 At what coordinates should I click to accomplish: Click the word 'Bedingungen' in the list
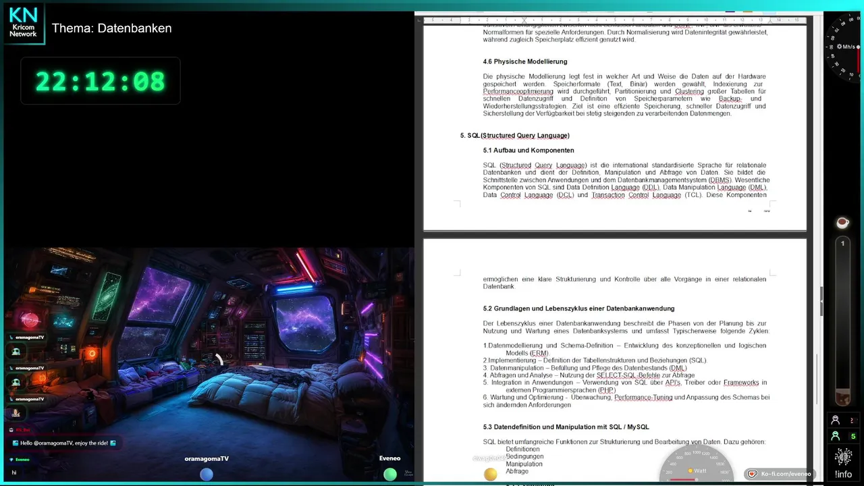pyautogui.click(x=524, y=456)
